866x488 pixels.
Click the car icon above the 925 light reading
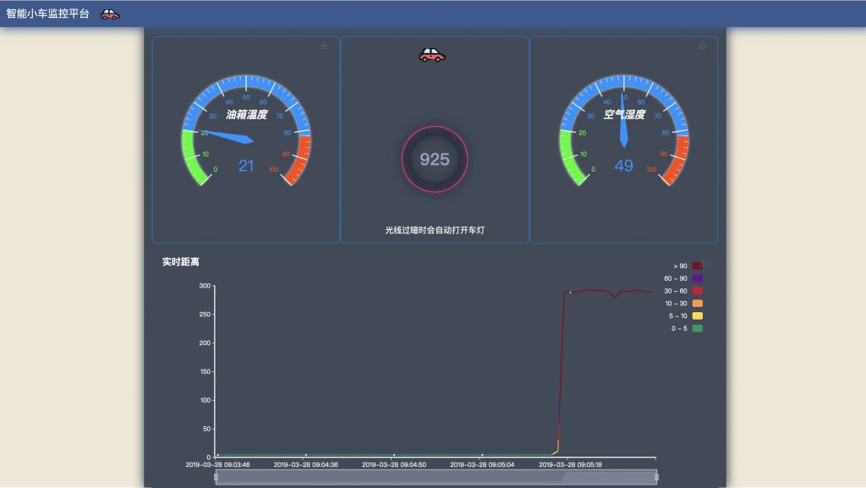coord(432,55)
